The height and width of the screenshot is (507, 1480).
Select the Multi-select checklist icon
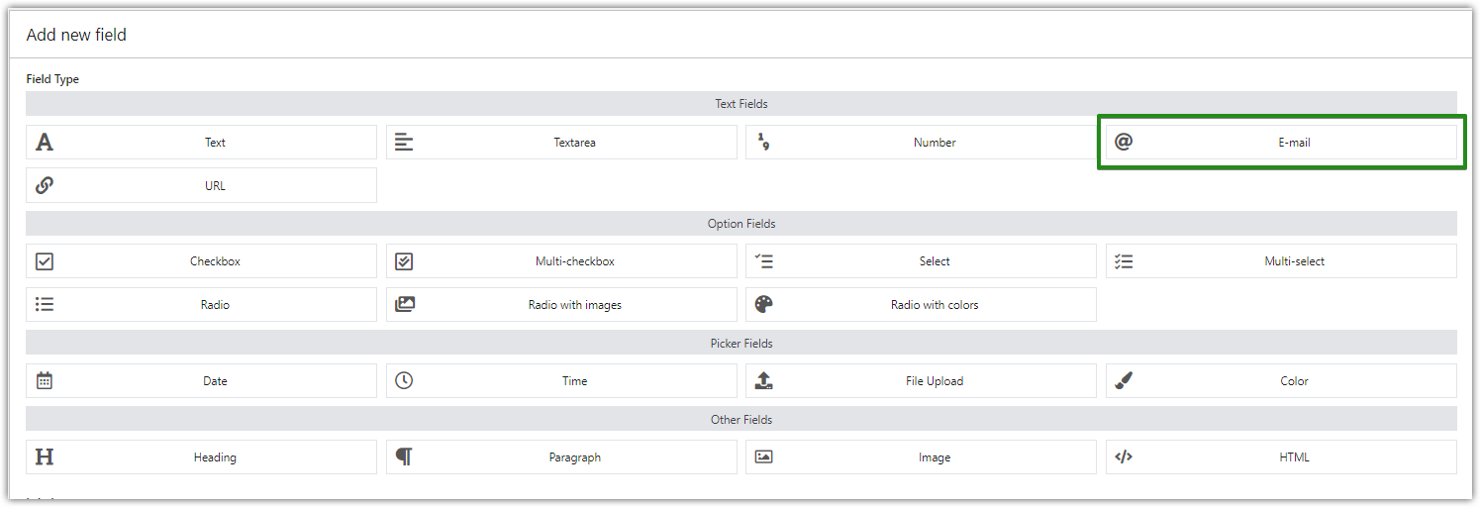pos(1123,261)
